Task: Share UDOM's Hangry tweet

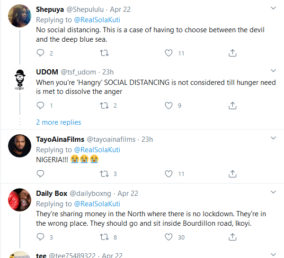Action: 232,105
